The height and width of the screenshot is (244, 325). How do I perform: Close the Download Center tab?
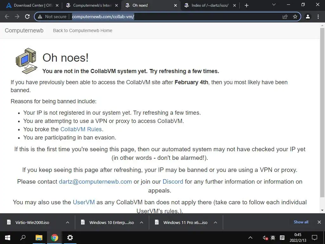tap(57, 6)
